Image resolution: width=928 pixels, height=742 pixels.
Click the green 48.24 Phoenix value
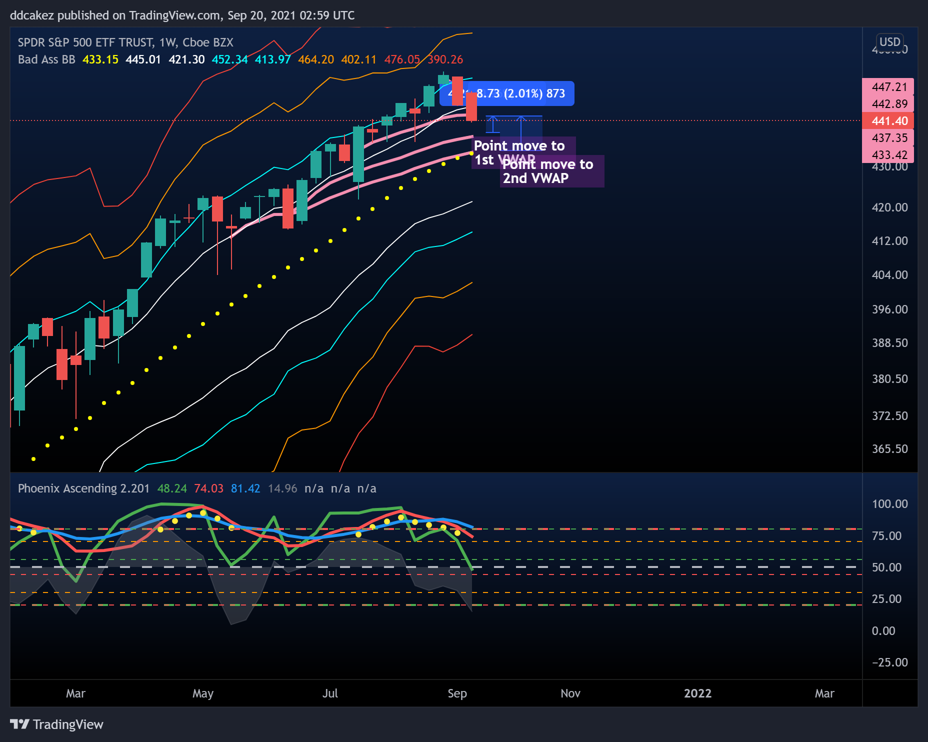172,488
